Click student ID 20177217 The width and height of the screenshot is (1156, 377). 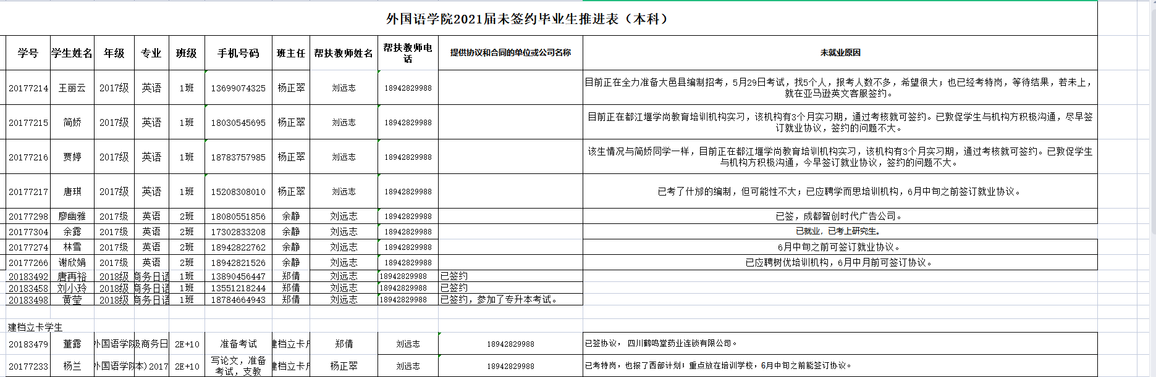click(28, 191)
